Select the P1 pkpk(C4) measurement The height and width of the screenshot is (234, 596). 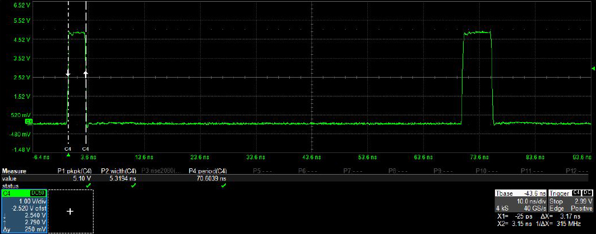coord(75,171)
